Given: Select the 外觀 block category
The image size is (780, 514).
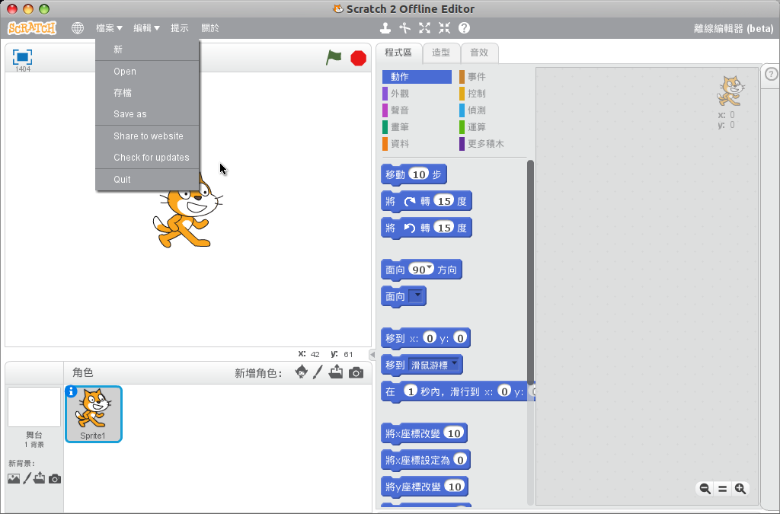Looking at the screenshot, I should [x=417, y=94].
